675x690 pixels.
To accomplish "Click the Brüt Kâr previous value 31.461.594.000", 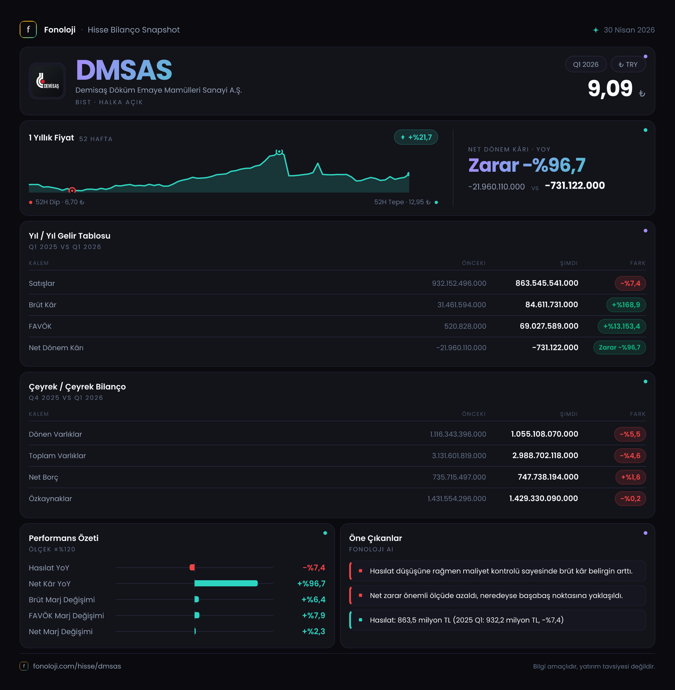I will coord(461,305).
